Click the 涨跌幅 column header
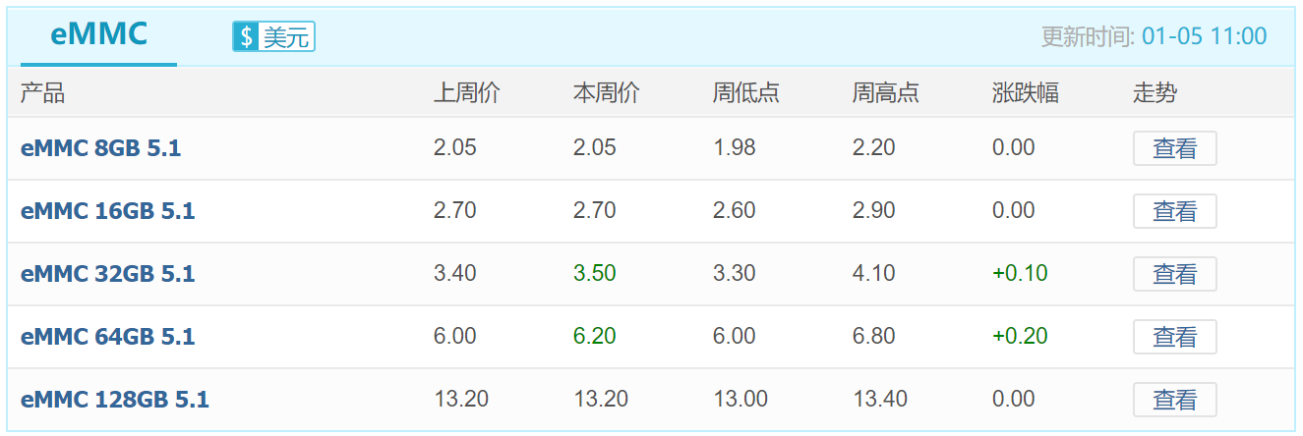1303x436 pixels. [1025, 93]
